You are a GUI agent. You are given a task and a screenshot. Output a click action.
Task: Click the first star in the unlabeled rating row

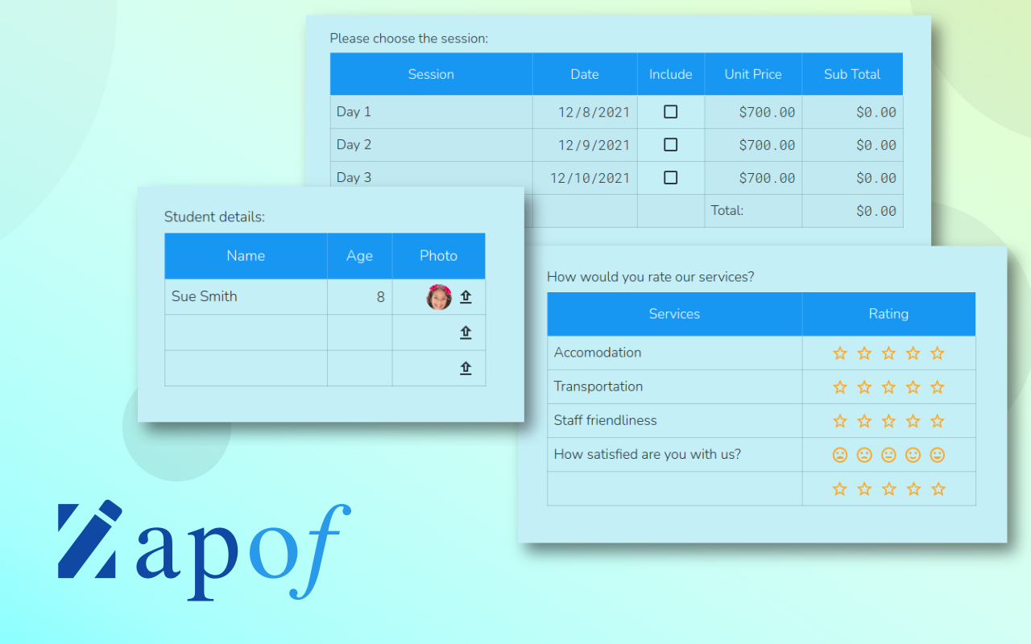coord(840,489)
